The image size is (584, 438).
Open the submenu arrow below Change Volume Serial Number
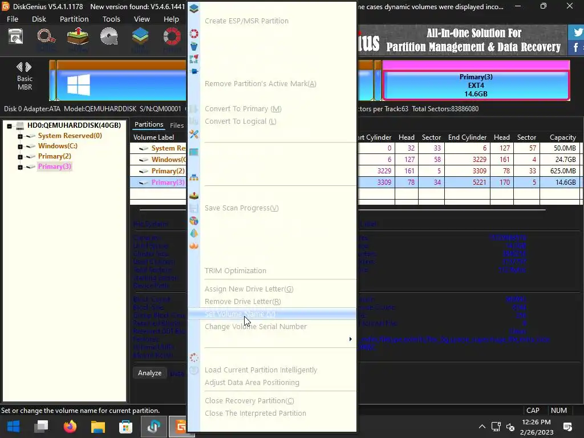tap(350, 339)
